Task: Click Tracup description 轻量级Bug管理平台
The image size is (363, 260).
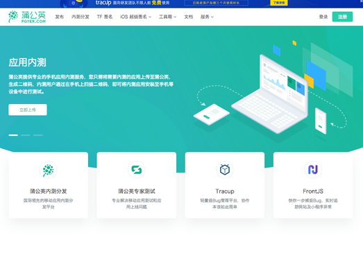Action: (x=225, y=204)
